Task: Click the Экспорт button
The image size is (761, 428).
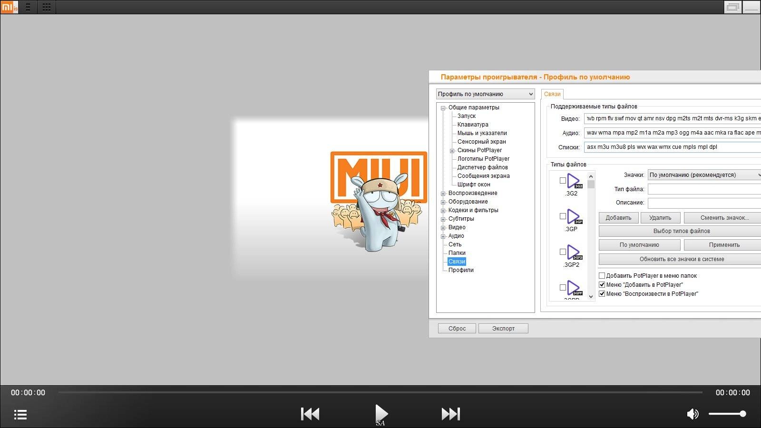Action: click(503, 329)
